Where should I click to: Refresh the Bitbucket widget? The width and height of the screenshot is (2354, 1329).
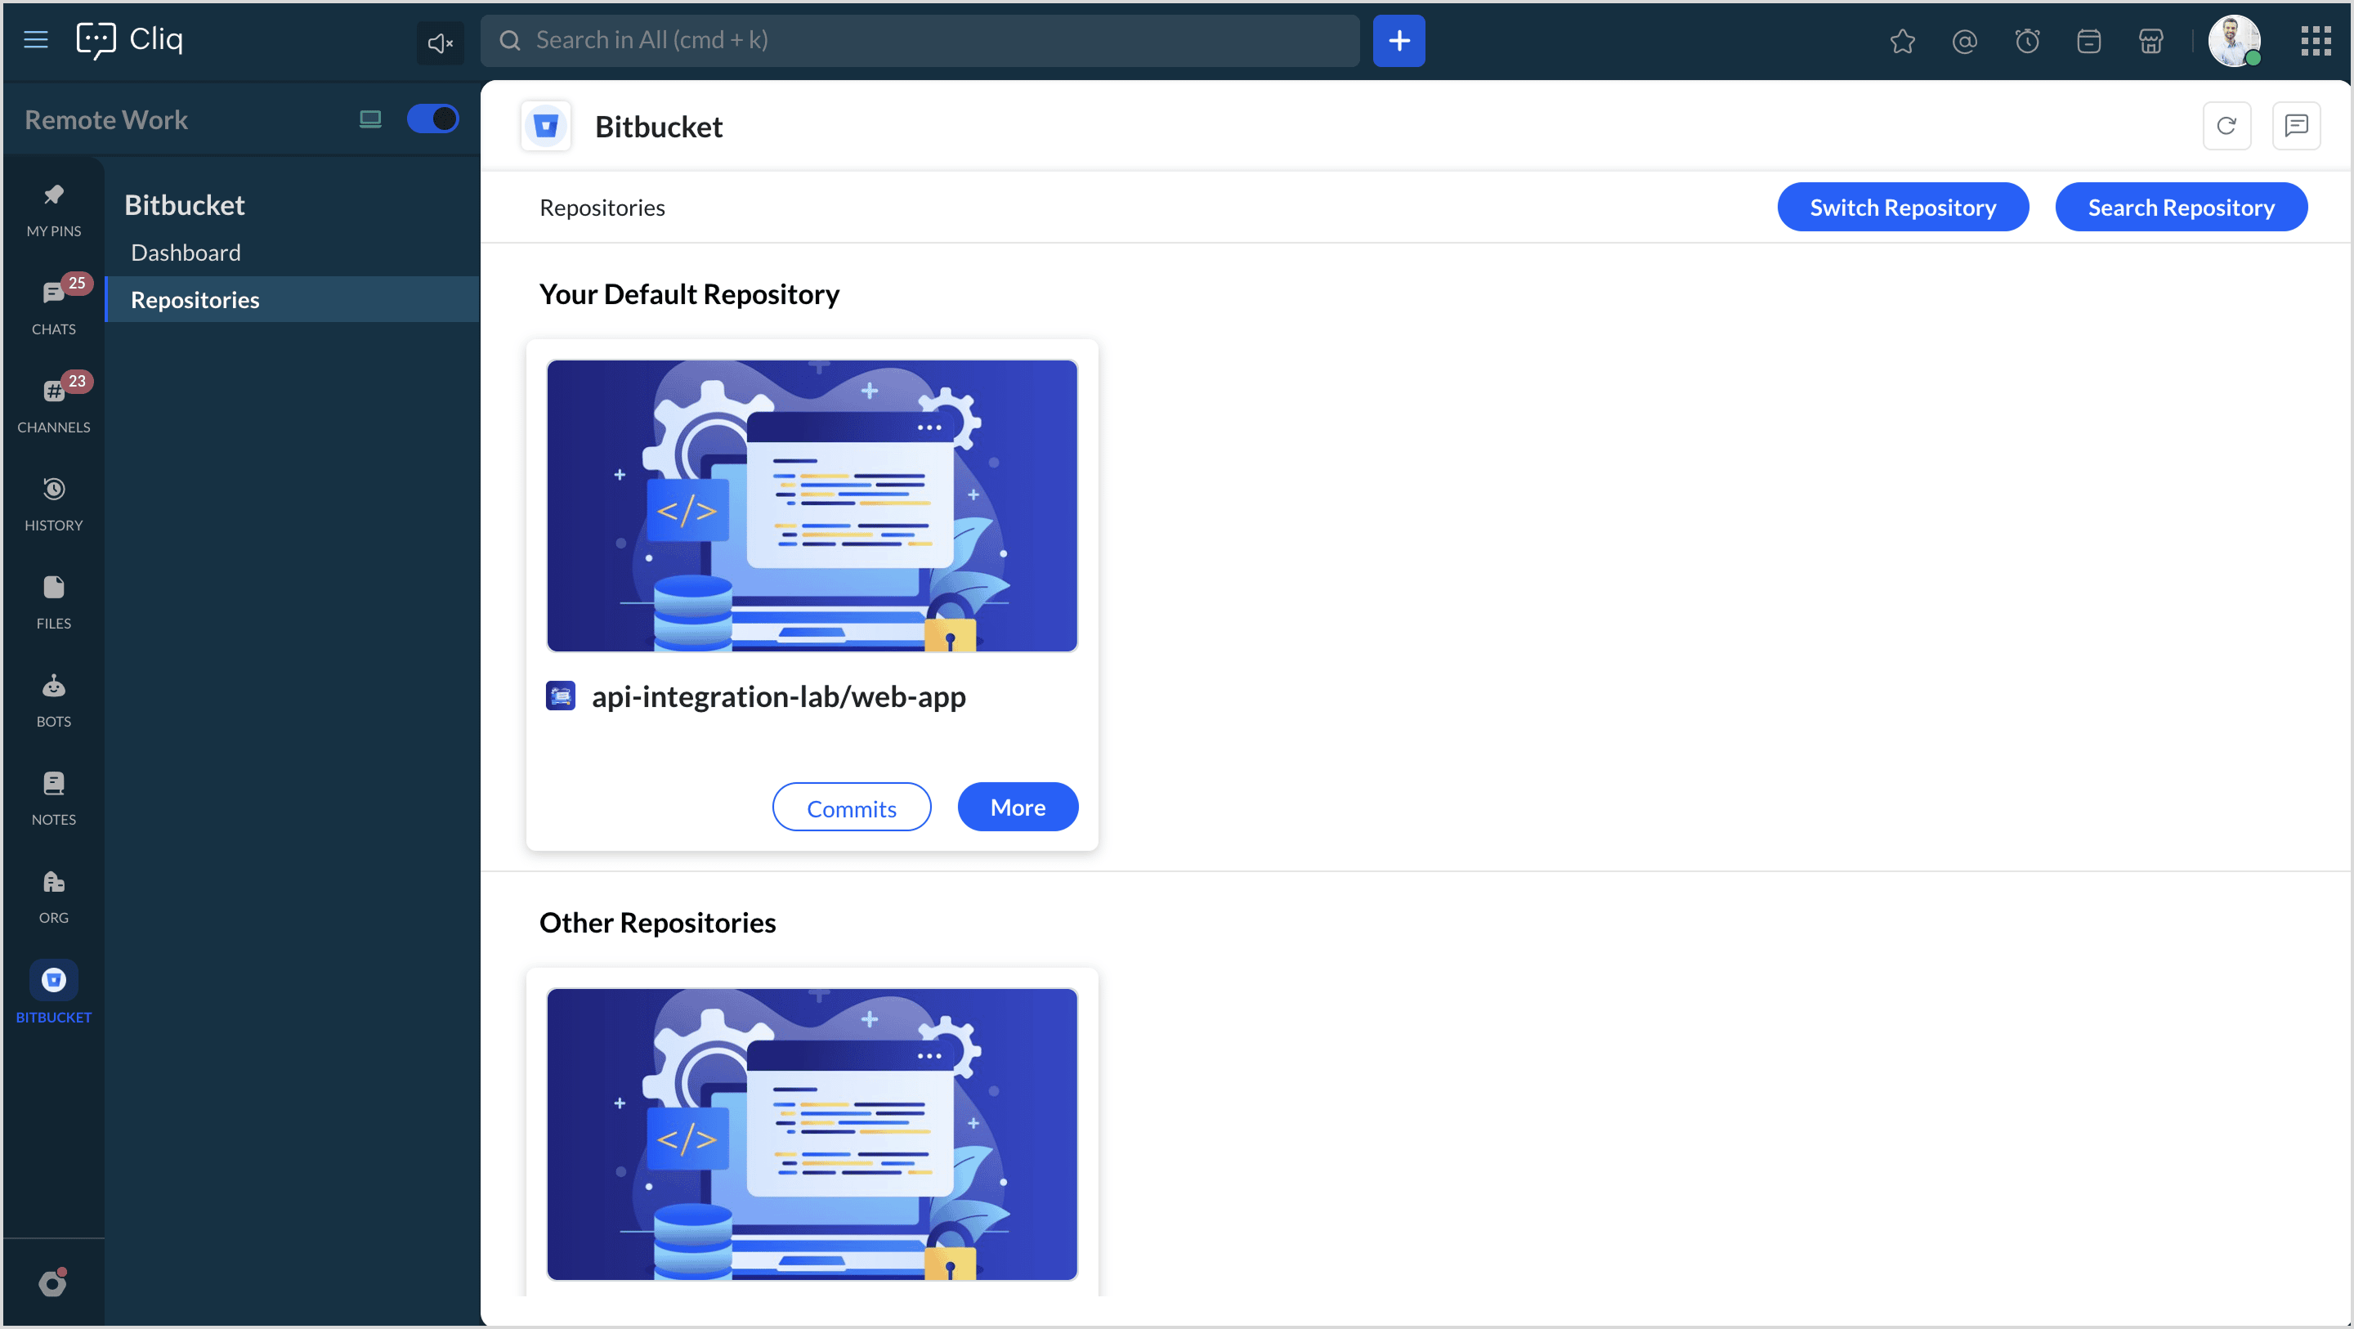click(x=2226, y=126)
